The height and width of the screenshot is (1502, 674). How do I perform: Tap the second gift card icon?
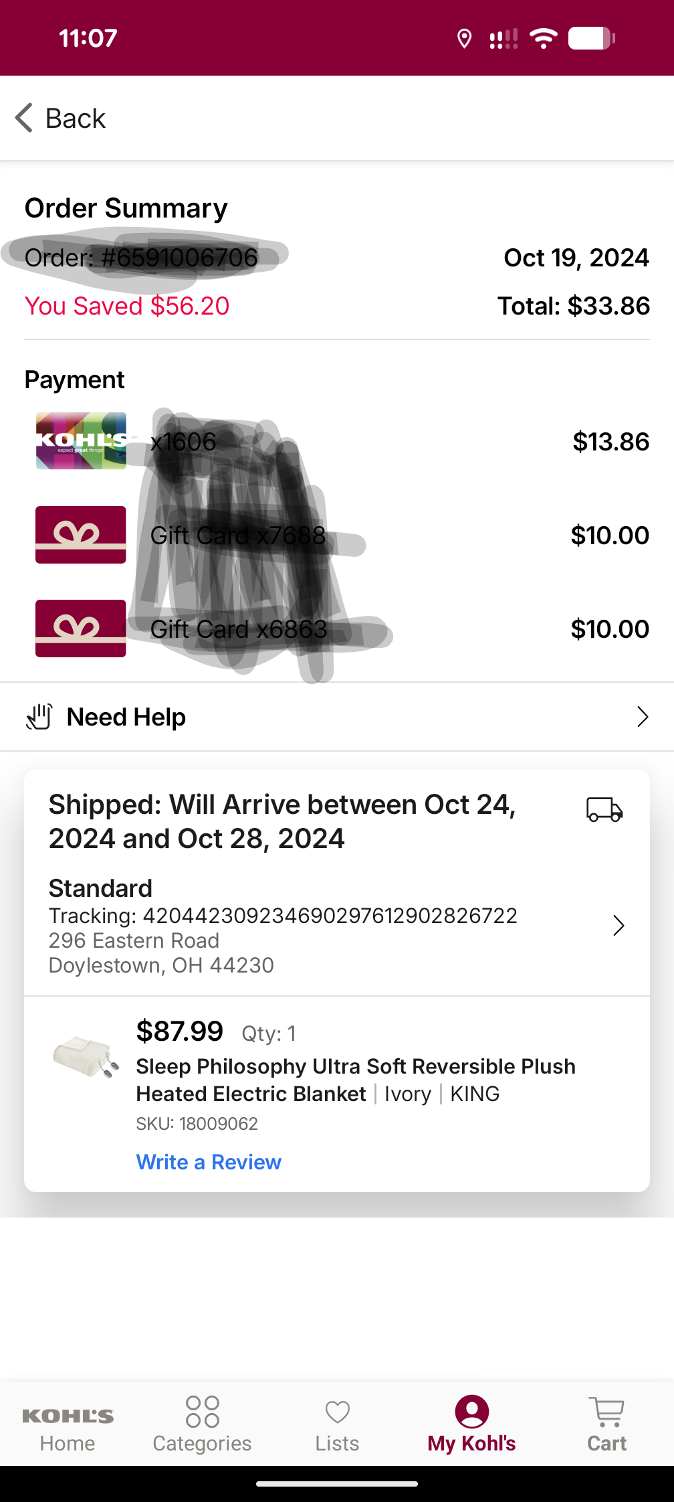click(x=81, y=629)
